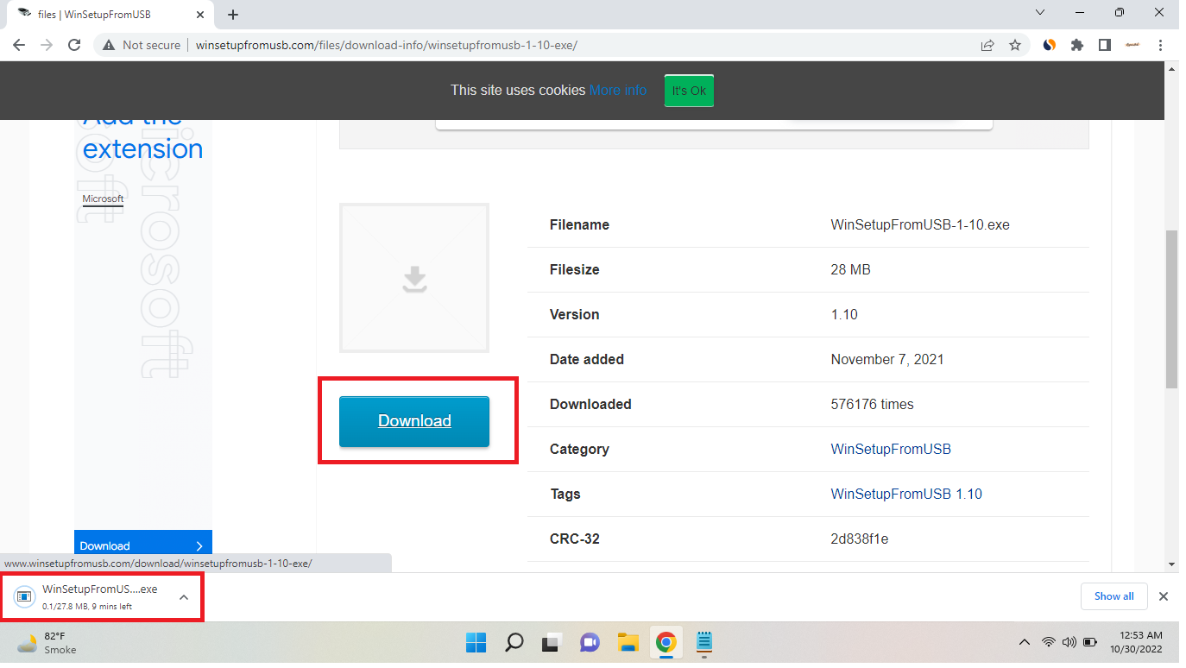Image resolution: width=1186 pixels, height=668 pixels.
Task: Open the Extensions puzzle piece icon
Action: coord(1077,45)
